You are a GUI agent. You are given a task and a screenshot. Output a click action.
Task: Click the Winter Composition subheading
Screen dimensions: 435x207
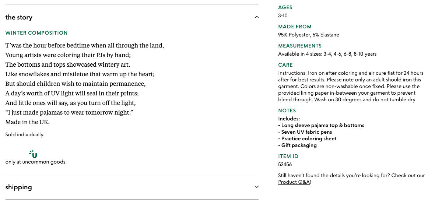[x=36, y=33]
